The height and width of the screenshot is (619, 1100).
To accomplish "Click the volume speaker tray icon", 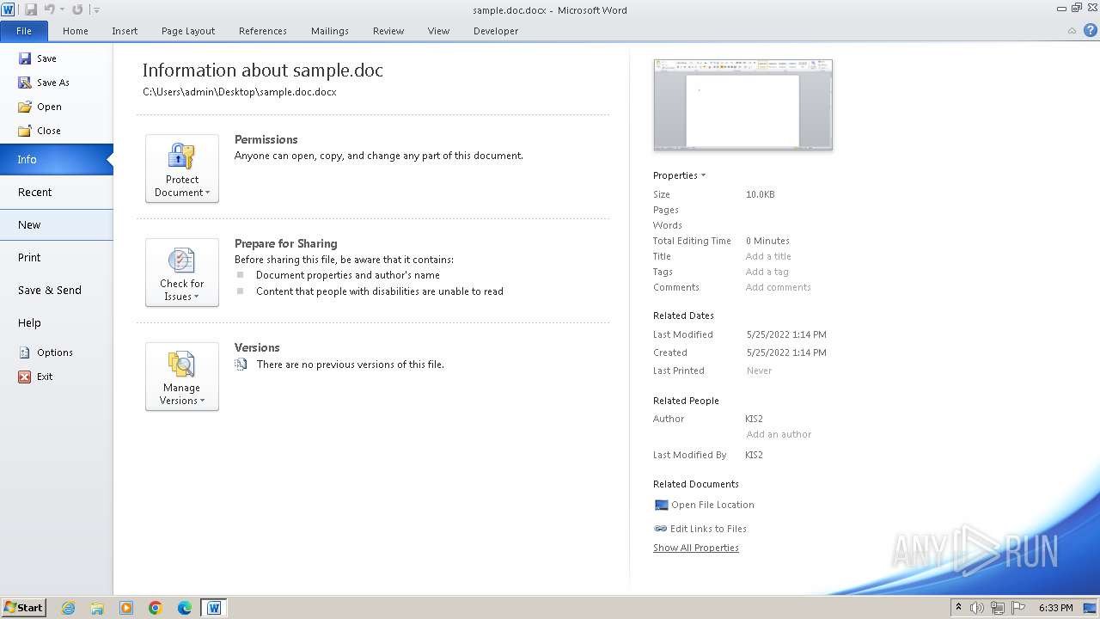I will (x=976, y=608).
